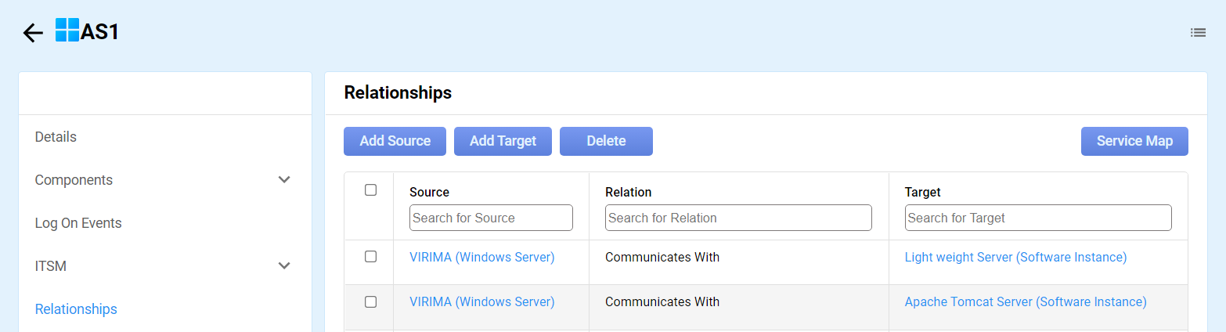
Task: Expand the Components section chevron
Action: click(x=284, y=180)
